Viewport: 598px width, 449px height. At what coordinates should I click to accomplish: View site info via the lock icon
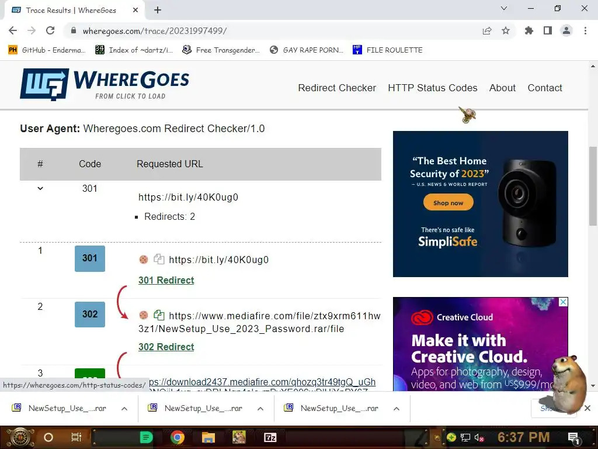(x=74, y=30)
